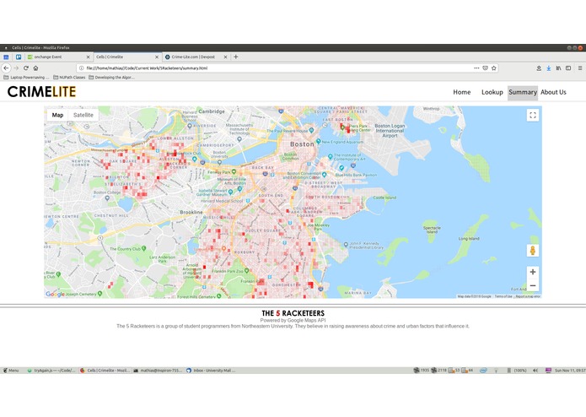Click the Franklin Park Zoo map marker
Viewport: 586px width, 417px height.
point(247,270)
